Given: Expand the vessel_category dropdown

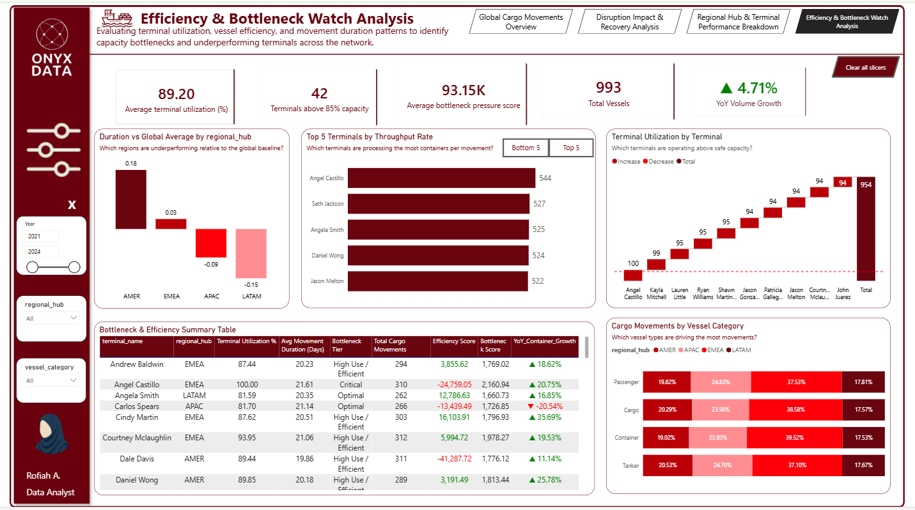Looking at the screenshot, I should coord(52,380).
